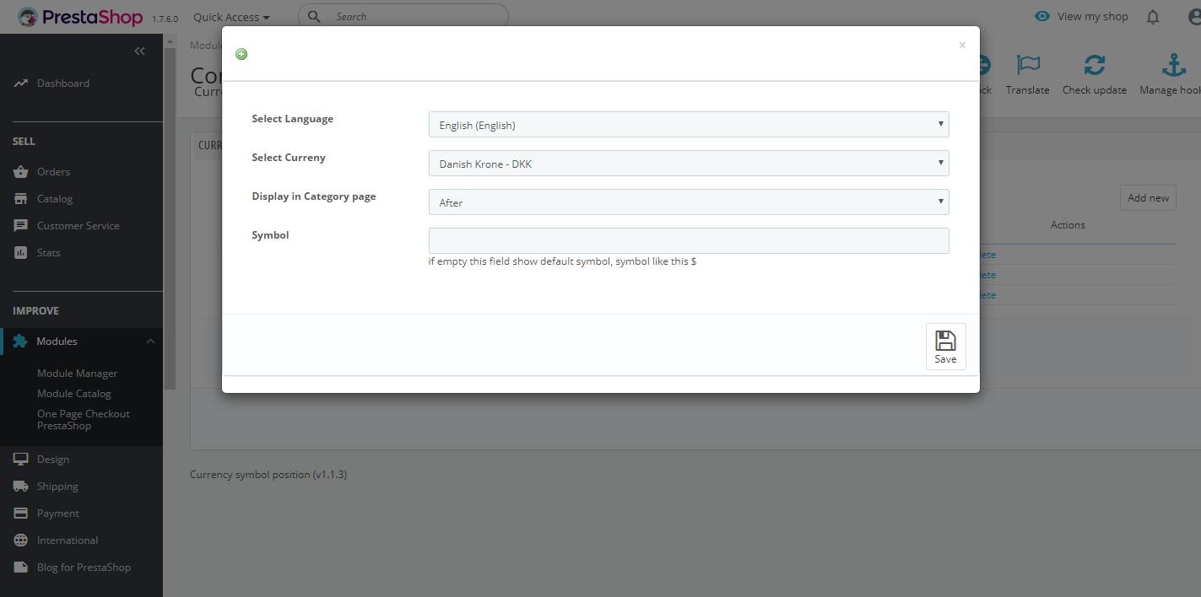Open Module Catalog submenu item

74,394
